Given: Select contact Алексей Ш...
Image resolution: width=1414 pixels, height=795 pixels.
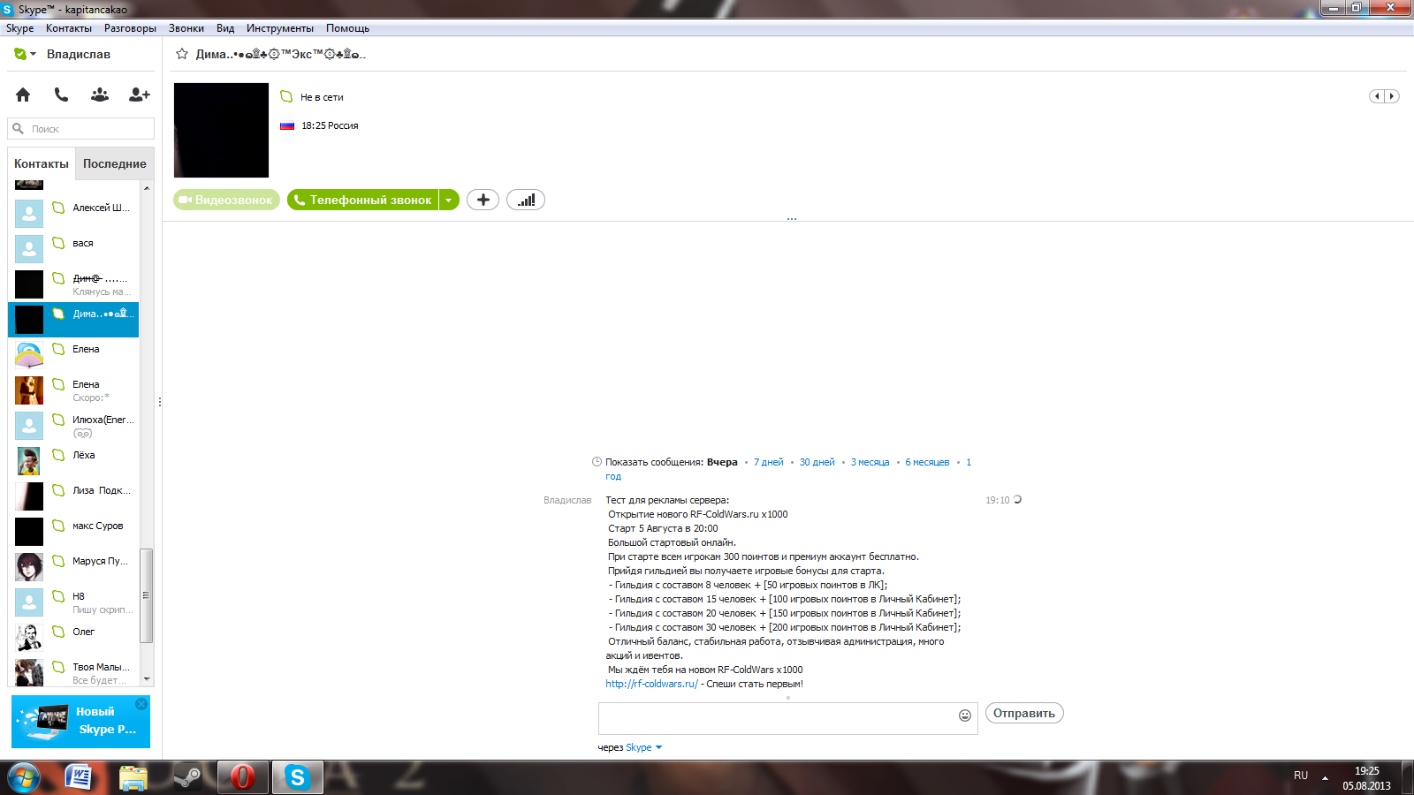Looking at the screenshot, I should point(73,214).
